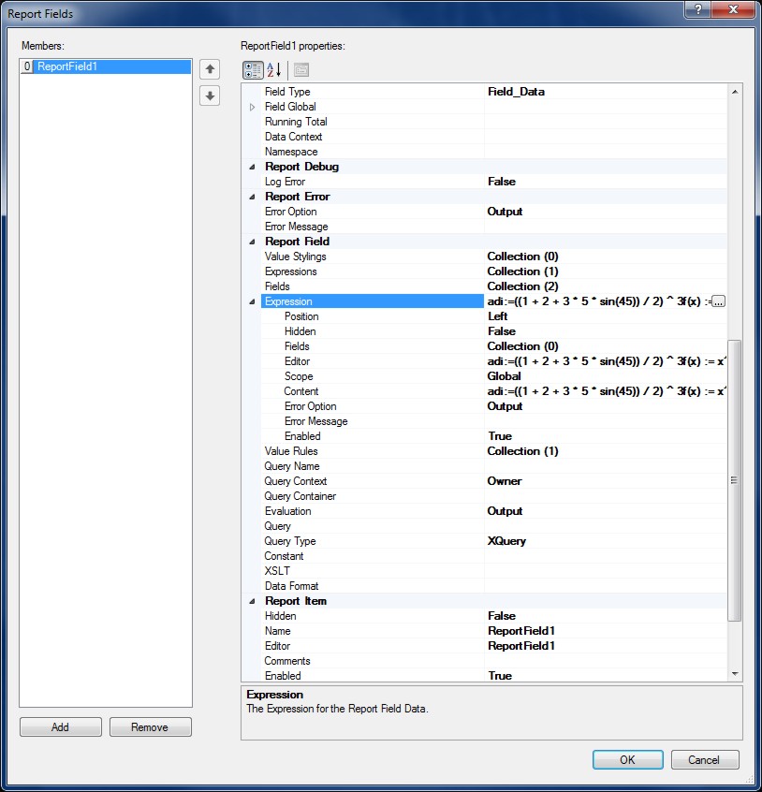This screenshot has width=762, height=792.
Task: Click the Log Error value field
Action: [x=605, y=182]
